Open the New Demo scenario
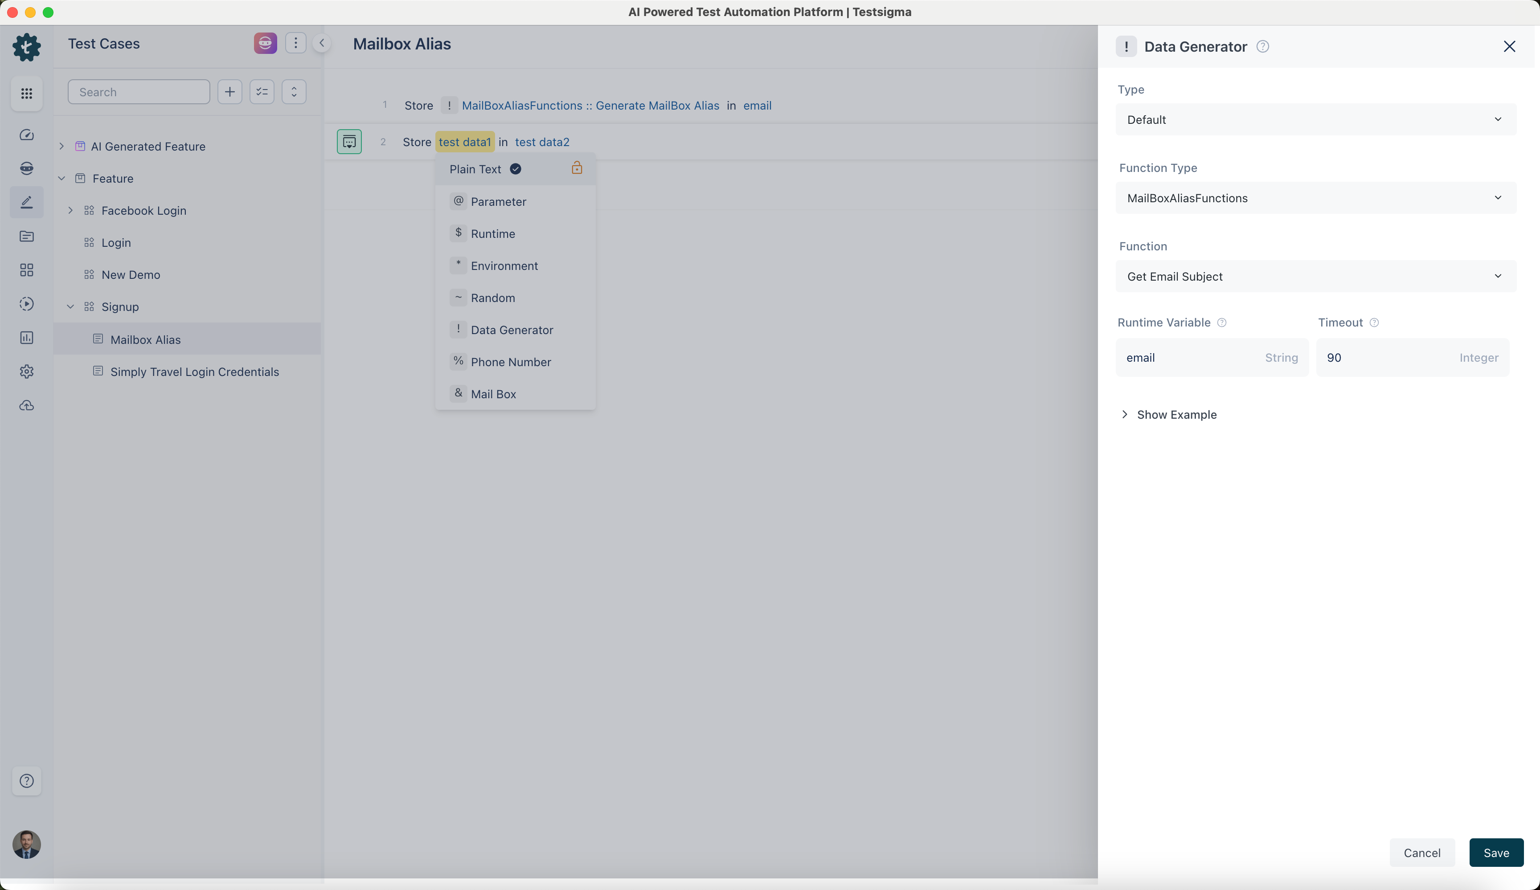 (x=131, y=274)
